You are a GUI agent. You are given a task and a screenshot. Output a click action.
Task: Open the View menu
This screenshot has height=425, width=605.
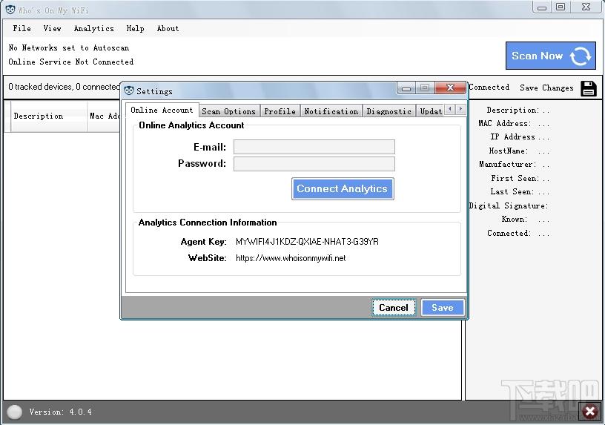52,28
